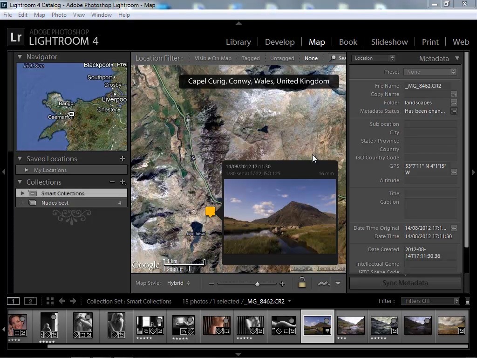Open map toolbar options down arrow

[x=338, y=283]
